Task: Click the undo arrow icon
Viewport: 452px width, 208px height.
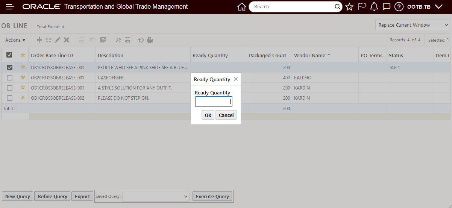Action: [92, 40]
